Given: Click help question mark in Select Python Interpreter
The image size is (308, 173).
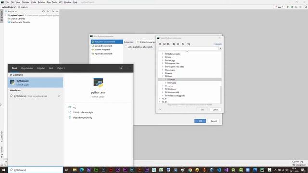Looking at the screenshot, I should 160,110.
